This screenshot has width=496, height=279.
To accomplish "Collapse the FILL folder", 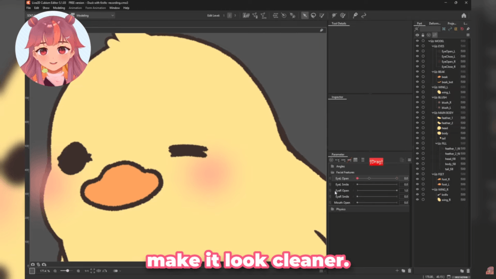I will tap(436, 143).
